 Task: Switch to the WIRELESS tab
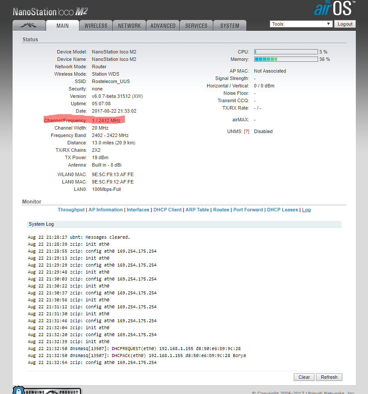[x=96, y=26]
